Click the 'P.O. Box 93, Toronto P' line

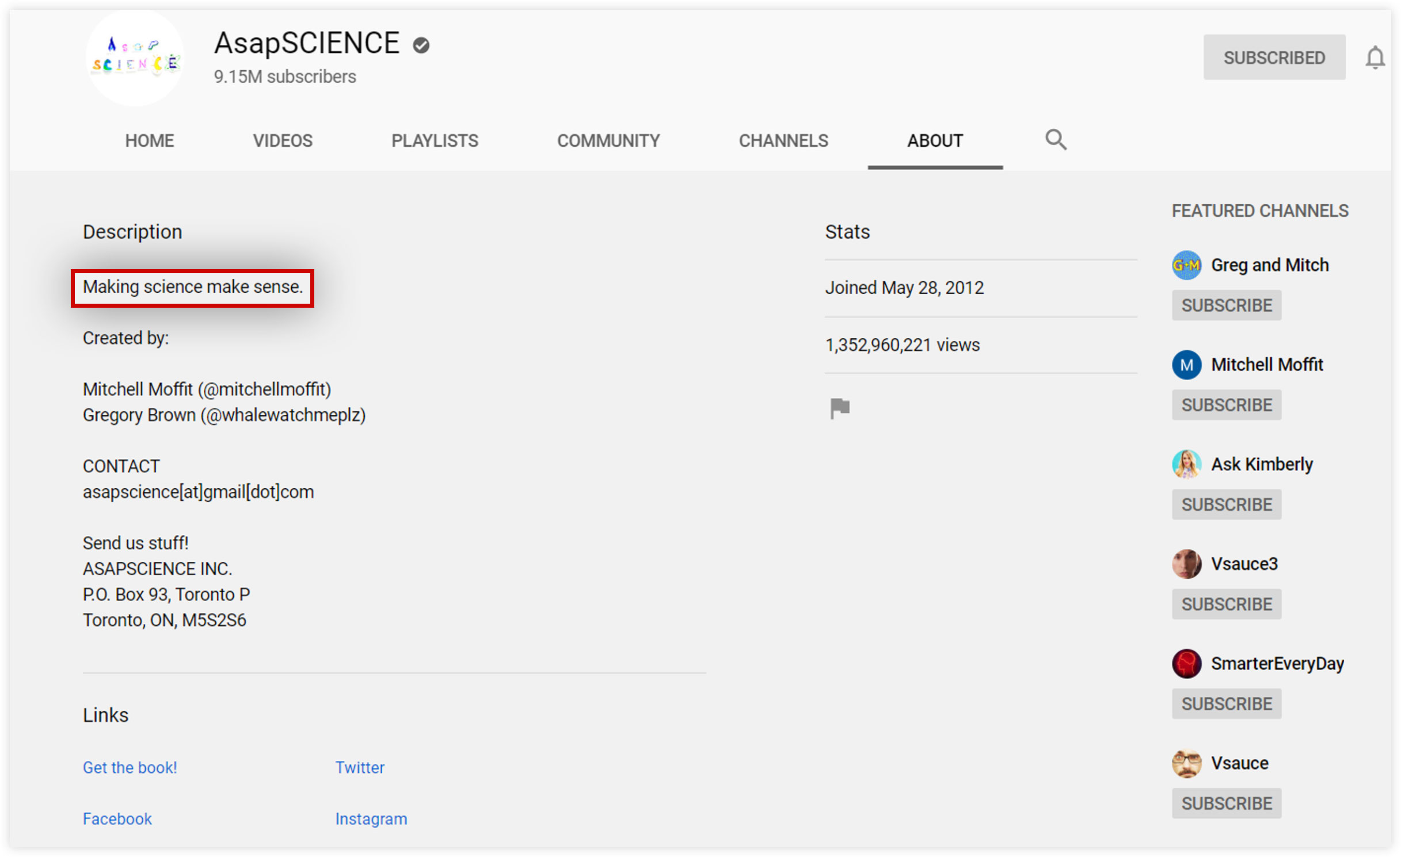click(x=166, y=594)
